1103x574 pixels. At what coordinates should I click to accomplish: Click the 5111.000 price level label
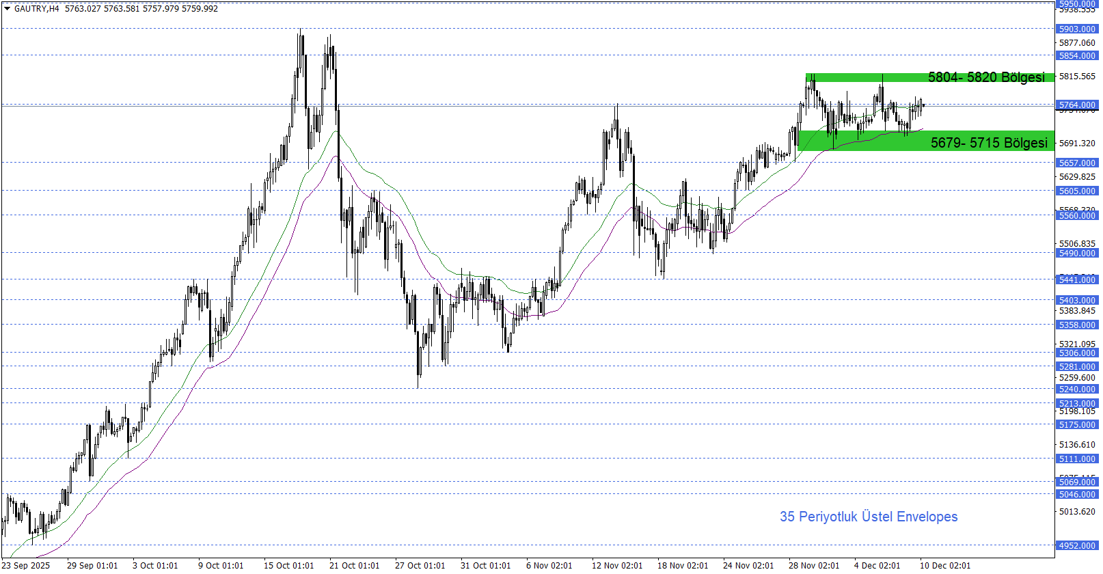pos(1077,459)
